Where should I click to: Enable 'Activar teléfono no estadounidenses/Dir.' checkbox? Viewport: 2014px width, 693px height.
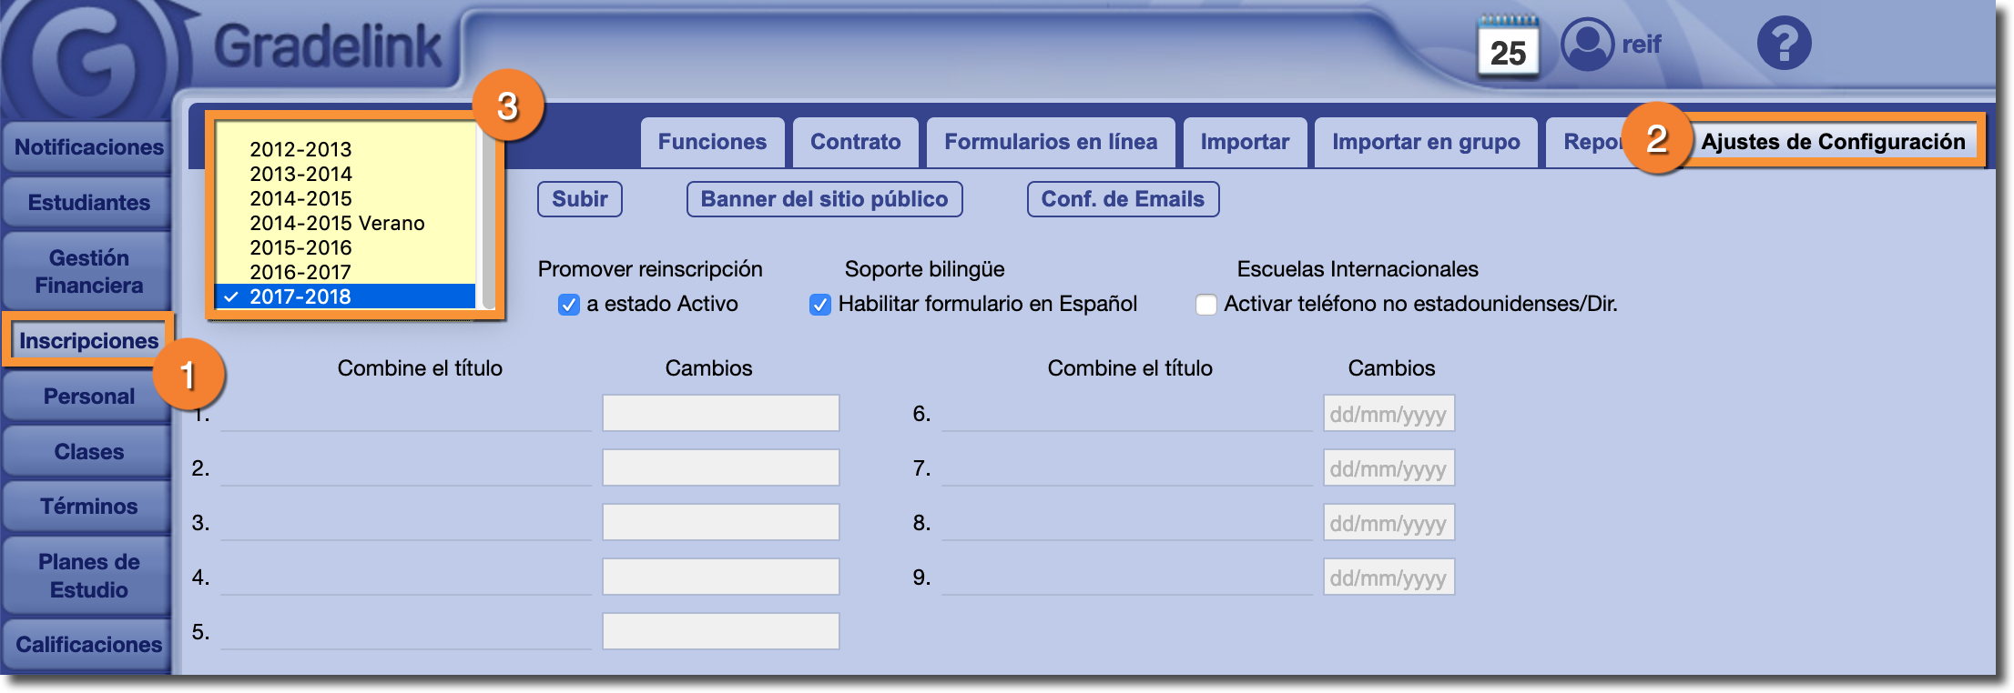click(x=1206, y=305)
